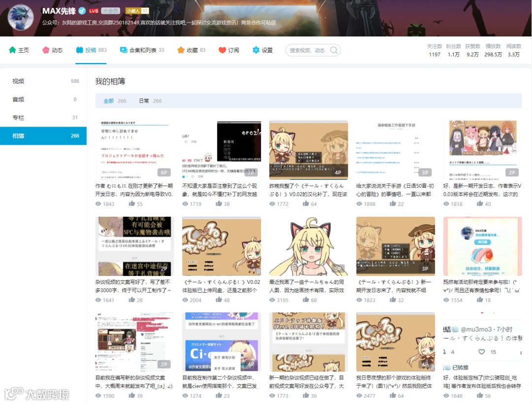532x404 pixels.
Task: Open the 订阅 subscriptions tab
Action: (229, 50)
